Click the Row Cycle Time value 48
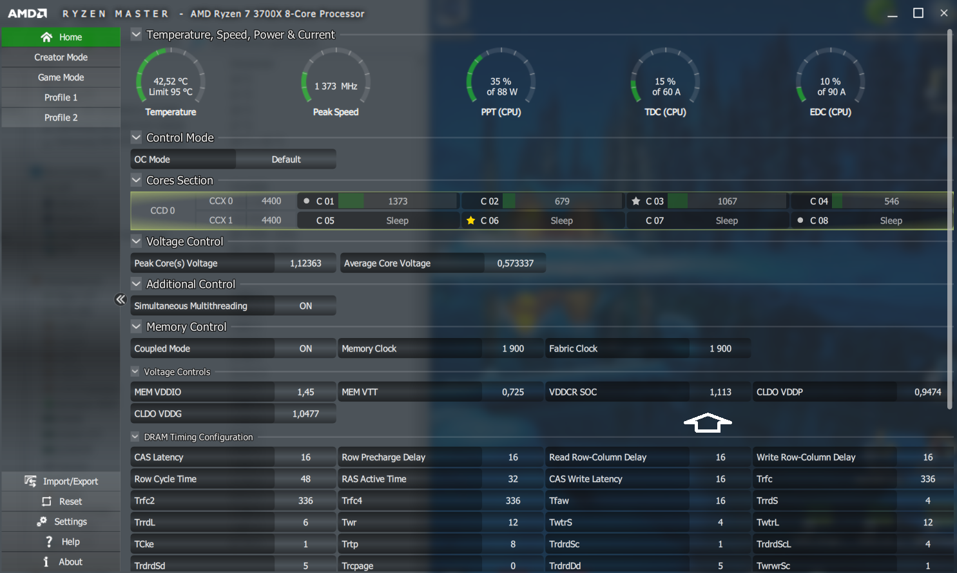Image resolution: width=957 pixels, height=573 pixels. pyautogui.click(x=305, y=479)
